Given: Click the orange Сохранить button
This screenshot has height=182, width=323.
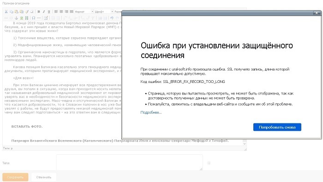Looking at the screenshot, I should tap(15, 177).
